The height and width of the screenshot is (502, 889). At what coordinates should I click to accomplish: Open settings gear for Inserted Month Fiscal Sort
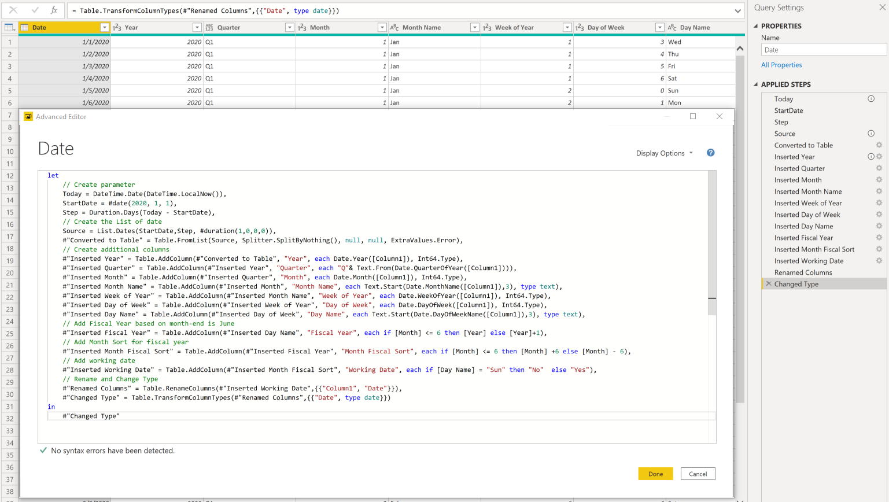click(x=879, y=249)
